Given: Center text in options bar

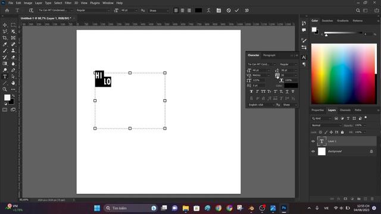Looking at the screenshot, I should (183, 11).
